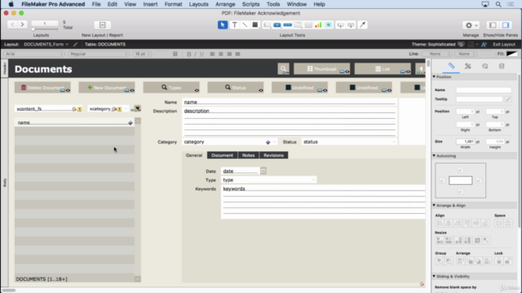This screenshot has height=293, width=522.
Task: Collapse the Arrange & Align section
Action: click(434, 205)
